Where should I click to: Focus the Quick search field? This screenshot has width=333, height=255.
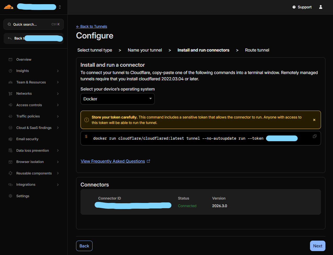[33, 24]
